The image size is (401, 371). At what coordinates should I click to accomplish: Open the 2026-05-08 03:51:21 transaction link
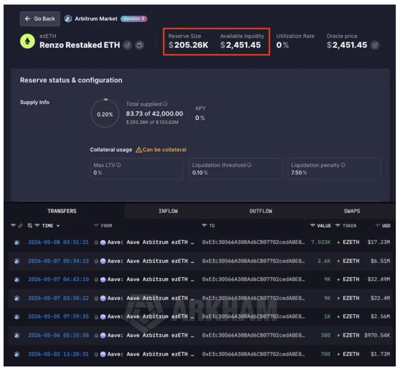pos(58,242)
